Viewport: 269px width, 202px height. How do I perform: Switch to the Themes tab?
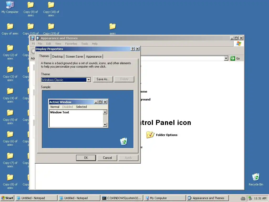point(44,56)
